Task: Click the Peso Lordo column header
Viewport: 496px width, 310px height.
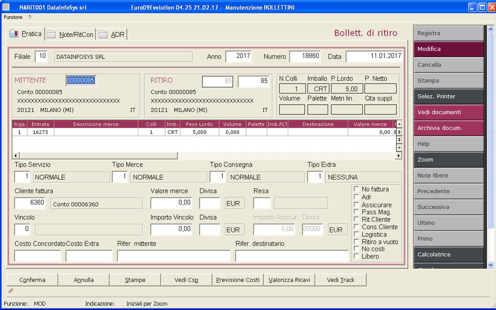Action: coord(199,124)
